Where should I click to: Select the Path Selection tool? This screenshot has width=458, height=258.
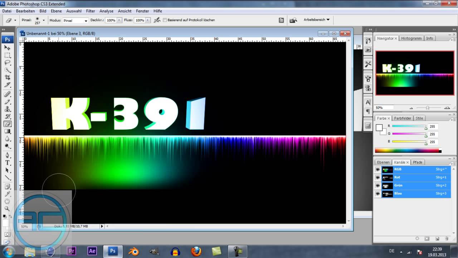[8, 171]
